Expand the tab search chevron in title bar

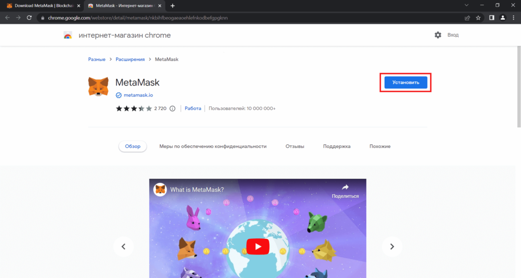tap(467, 5)
